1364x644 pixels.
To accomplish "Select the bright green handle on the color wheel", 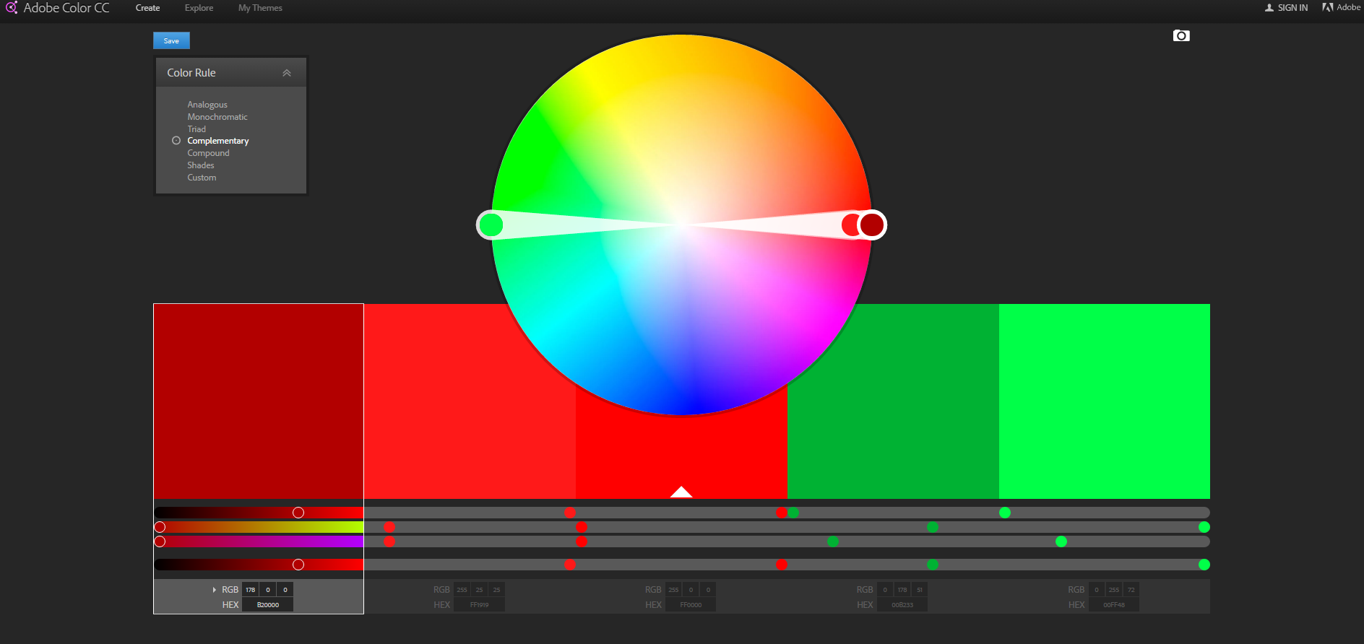I will [491, 225].
